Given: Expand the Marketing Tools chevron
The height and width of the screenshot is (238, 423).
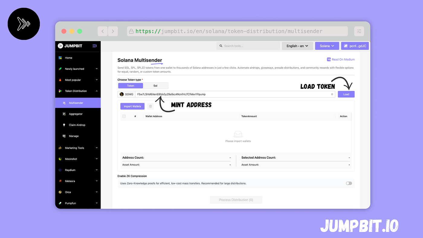Looking at the screenshot, I should (x=97, y=148).
